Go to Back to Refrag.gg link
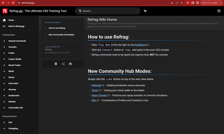Image resolution: width=224 pixels, height=134 pixels. (x=16, y=26)
